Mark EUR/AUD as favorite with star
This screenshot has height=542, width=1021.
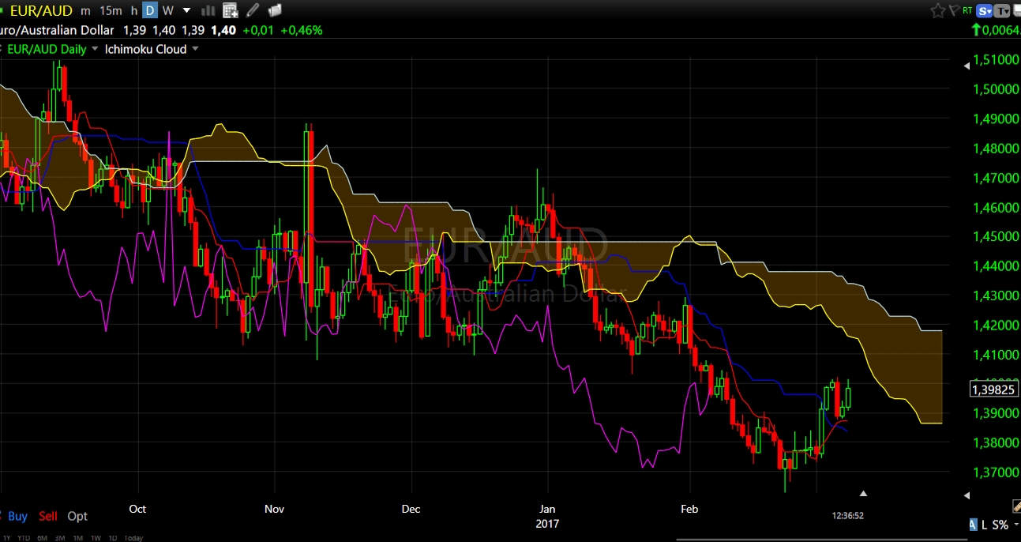pos(937,11)
